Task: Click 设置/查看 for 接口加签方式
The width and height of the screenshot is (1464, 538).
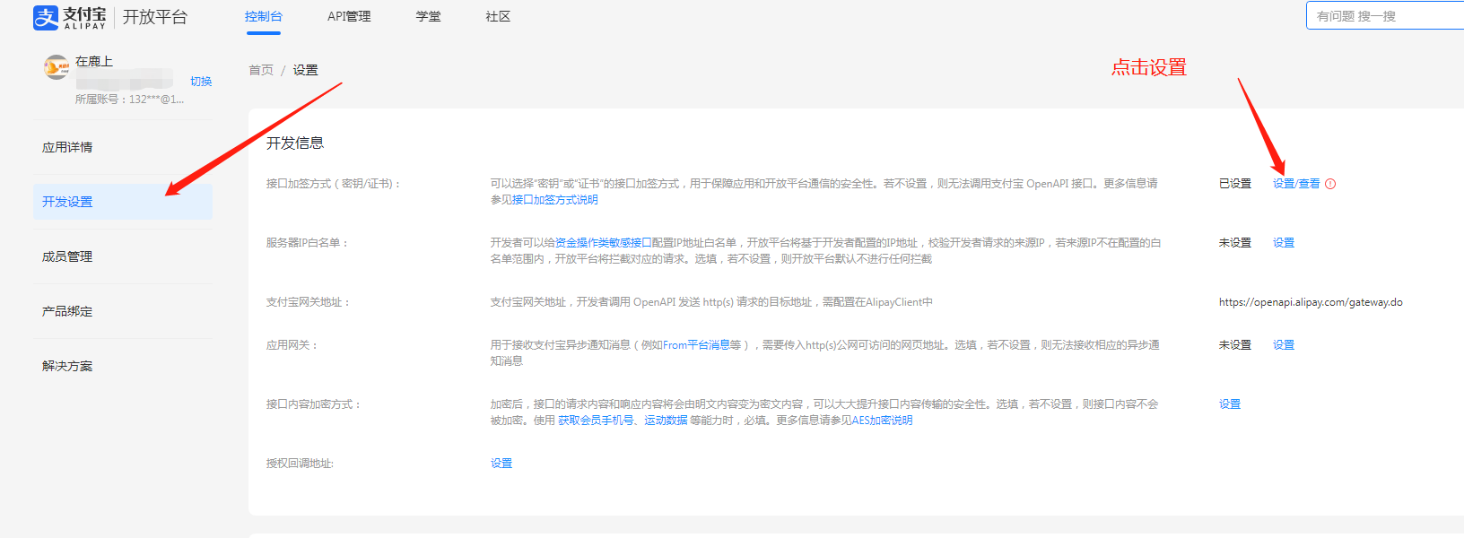Action: click(x=1295, y=184)
